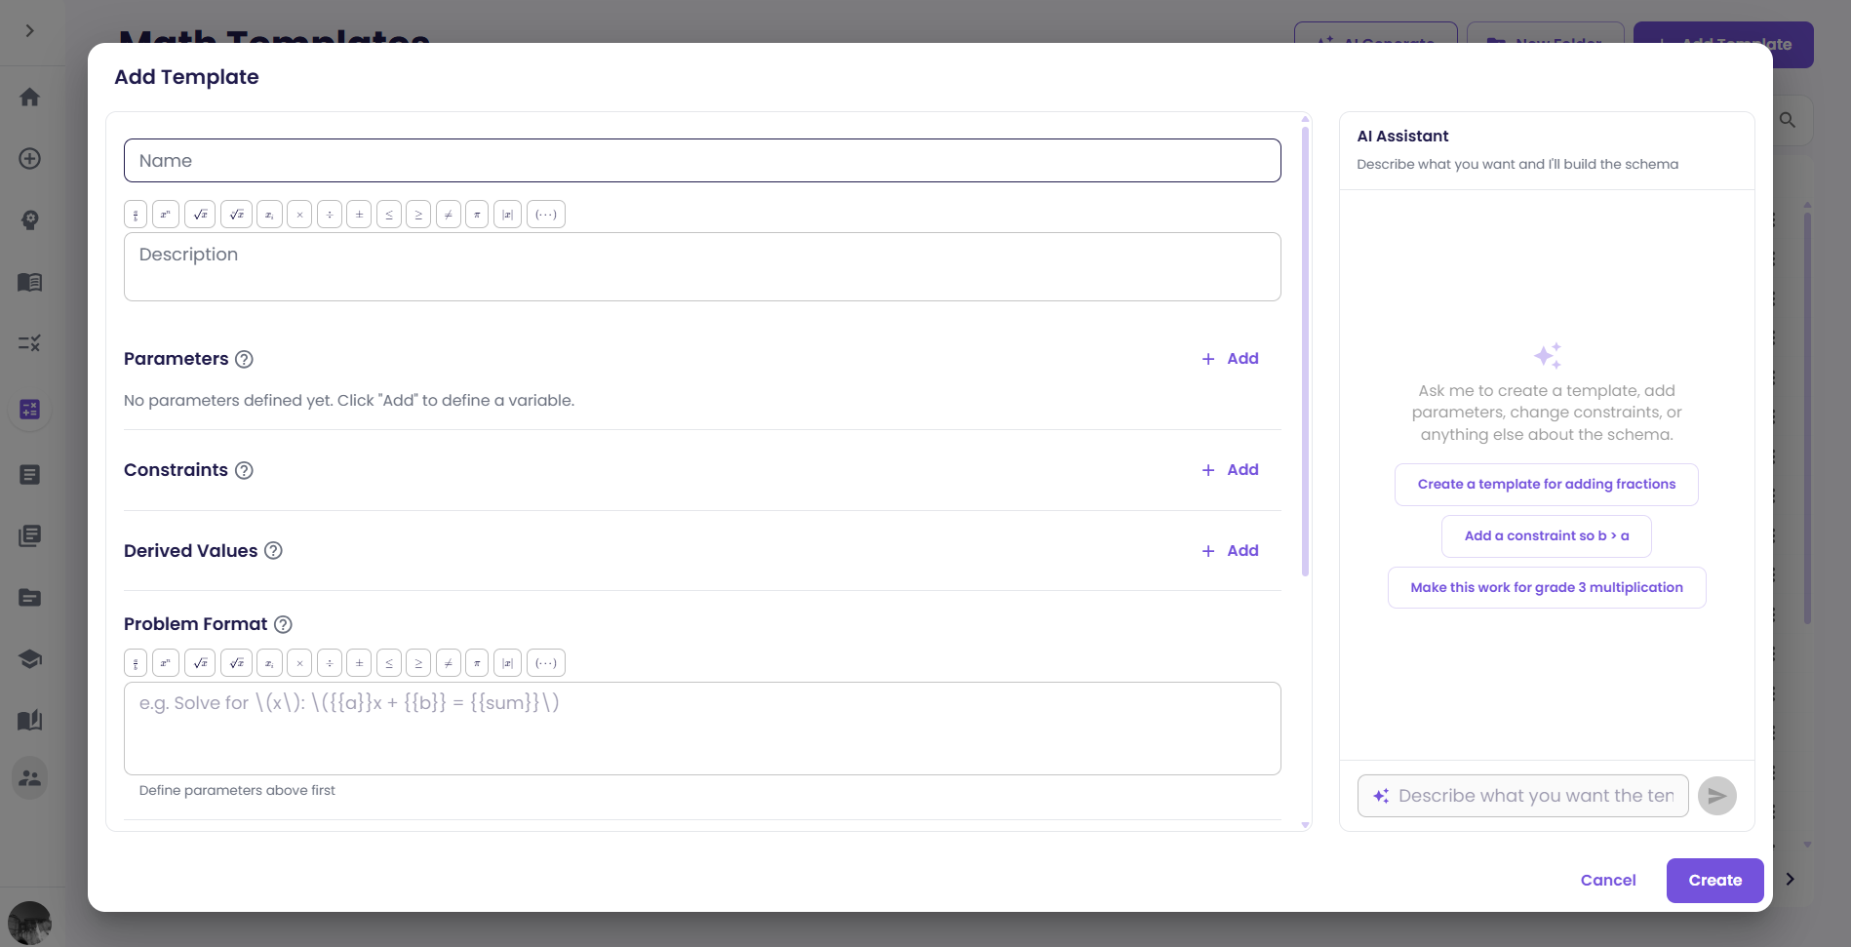Add a new constraint

(x=1230, y=470)
